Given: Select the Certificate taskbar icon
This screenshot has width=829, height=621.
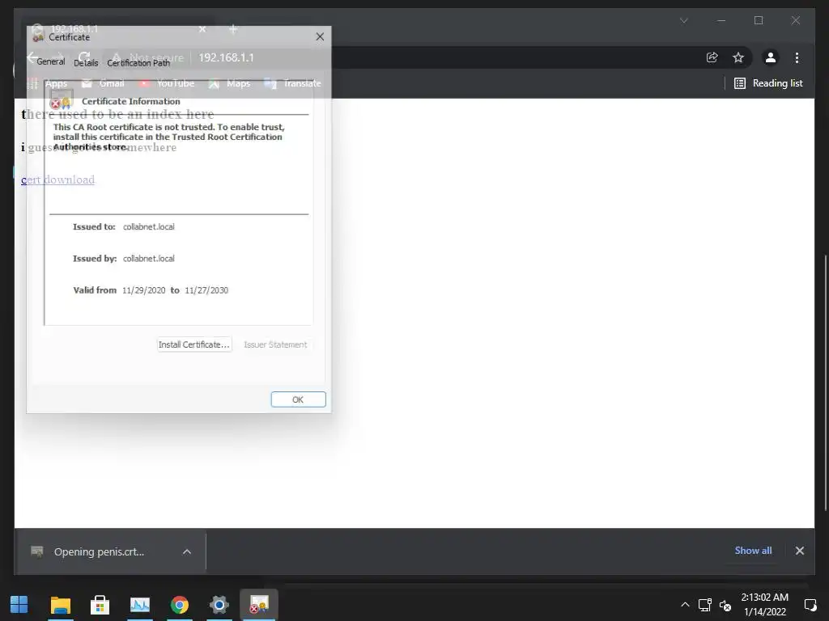Looking at the screenshot, I should pyautogui.click(x=259, y=605).
